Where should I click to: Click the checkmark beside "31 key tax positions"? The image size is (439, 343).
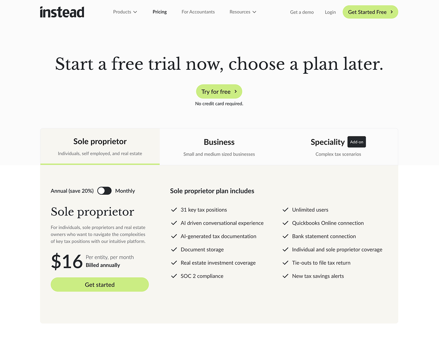click(174, 209)
